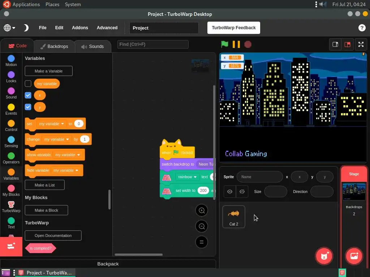This screenshot has height=277, width=370.
Task: Select the Cat 2 sprite thumbnail
Action: [x=234, y=217]
